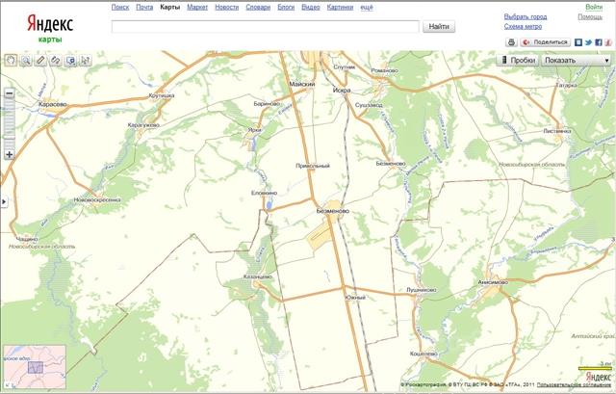Click the print map icon
The height and width of the screenshot is (394, 616).
tap(511, 42)
